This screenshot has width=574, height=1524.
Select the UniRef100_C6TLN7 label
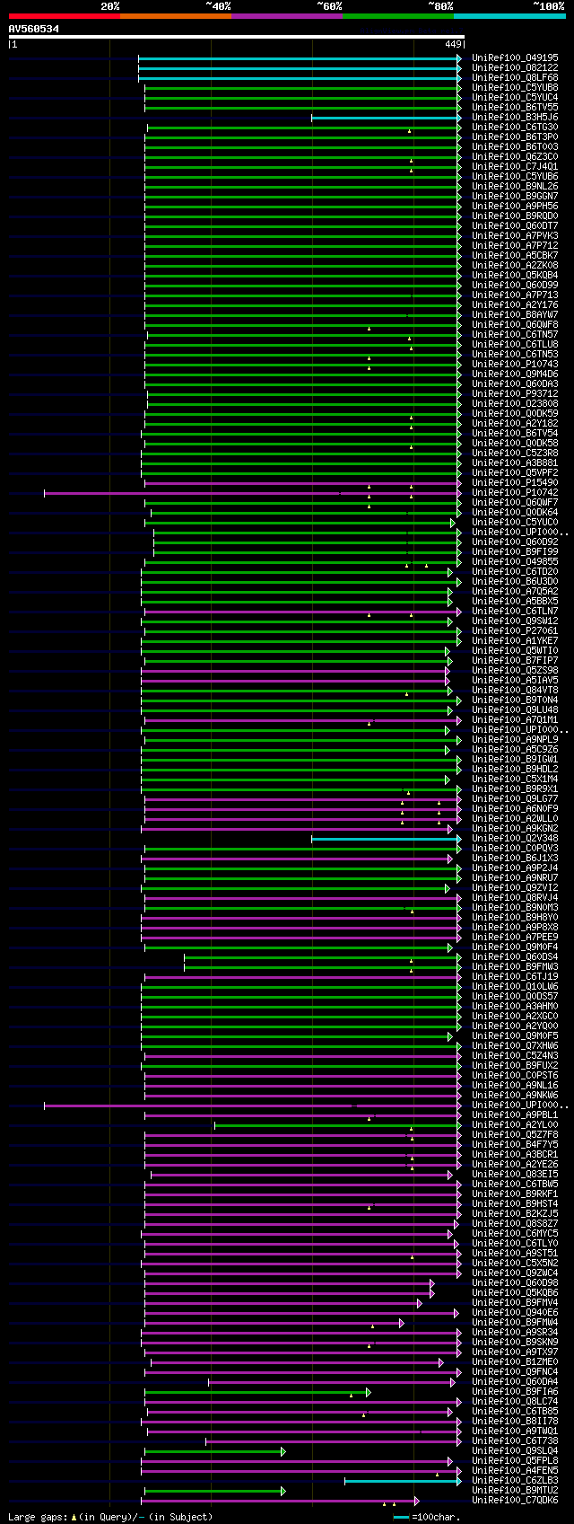point(515,611)
